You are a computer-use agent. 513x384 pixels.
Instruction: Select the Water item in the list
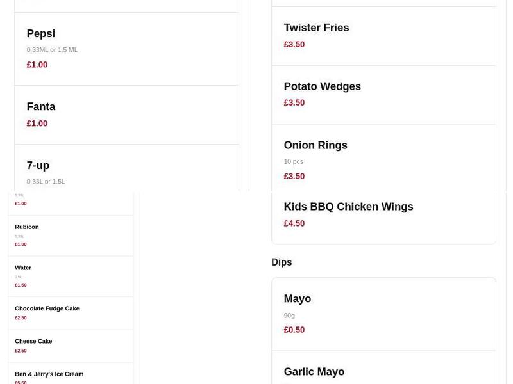click(x=71, y=276)
